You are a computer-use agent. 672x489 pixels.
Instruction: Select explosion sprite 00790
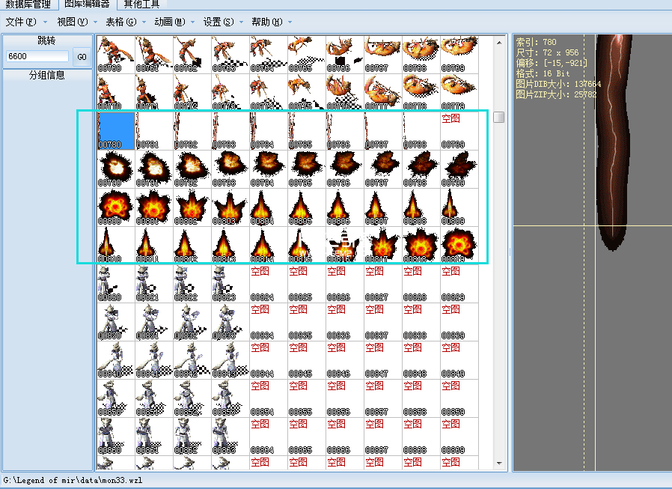pos(116,169)
